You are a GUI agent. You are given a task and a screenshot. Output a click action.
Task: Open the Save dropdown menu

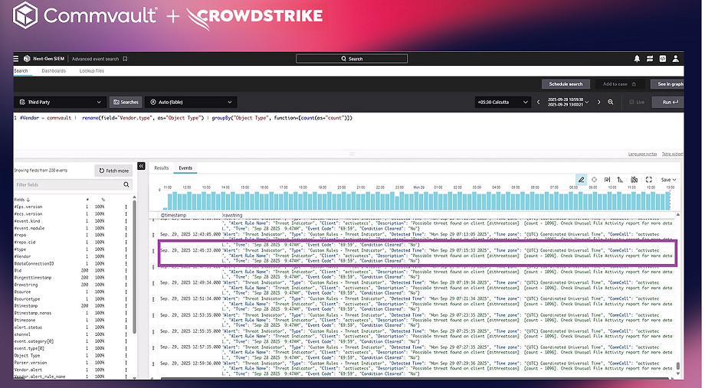click(667, 180)
